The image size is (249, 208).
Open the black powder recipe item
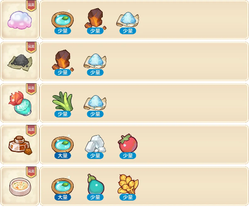point(20,62)
